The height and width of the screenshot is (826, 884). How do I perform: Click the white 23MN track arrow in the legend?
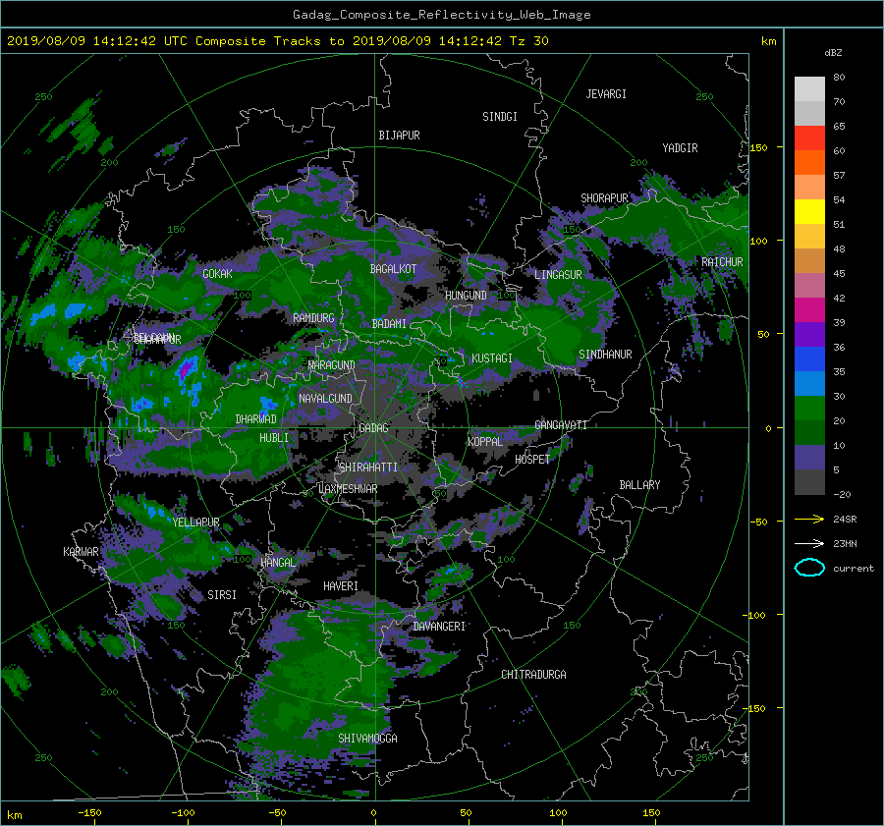point(809,543)
